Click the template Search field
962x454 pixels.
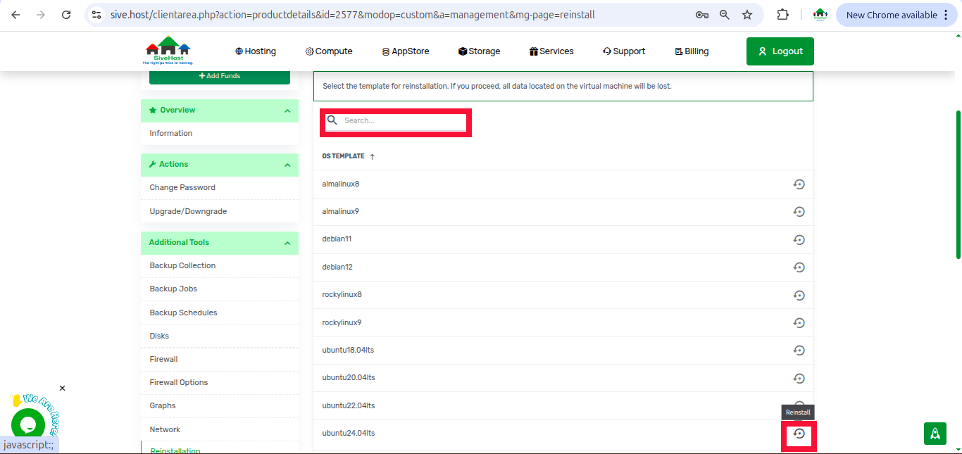point(396,121)
